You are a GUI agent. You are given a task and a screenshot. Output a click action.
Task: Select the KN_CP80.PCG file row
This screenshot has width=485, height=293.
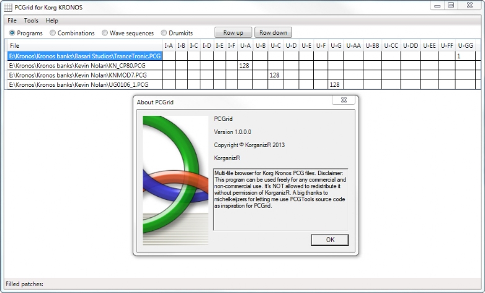point(78,65)
